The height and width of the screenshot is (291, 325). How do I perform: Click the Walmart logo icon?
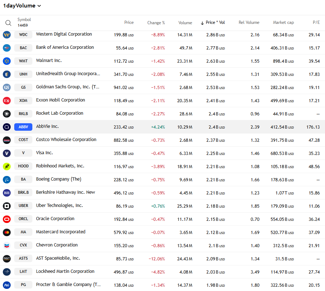pyautogui.click(x=7, y=61)
